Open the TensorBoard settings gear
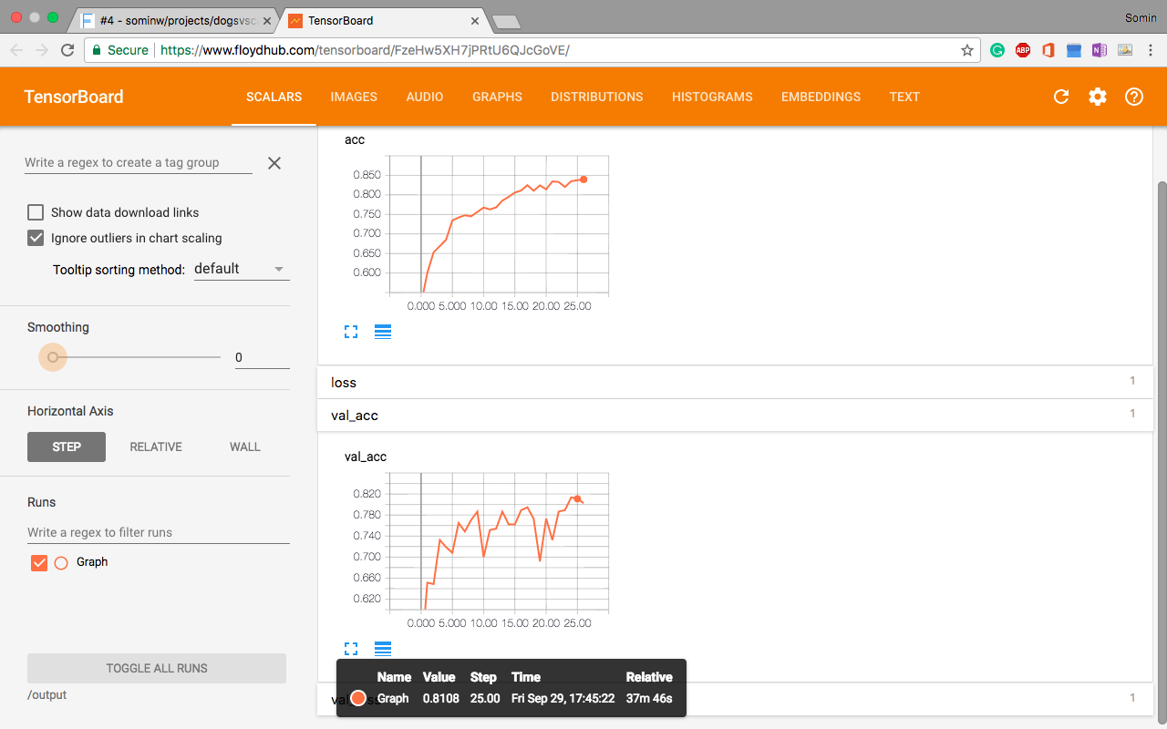The height and width of the screenshot is (729, 1167). (1097, 97)
